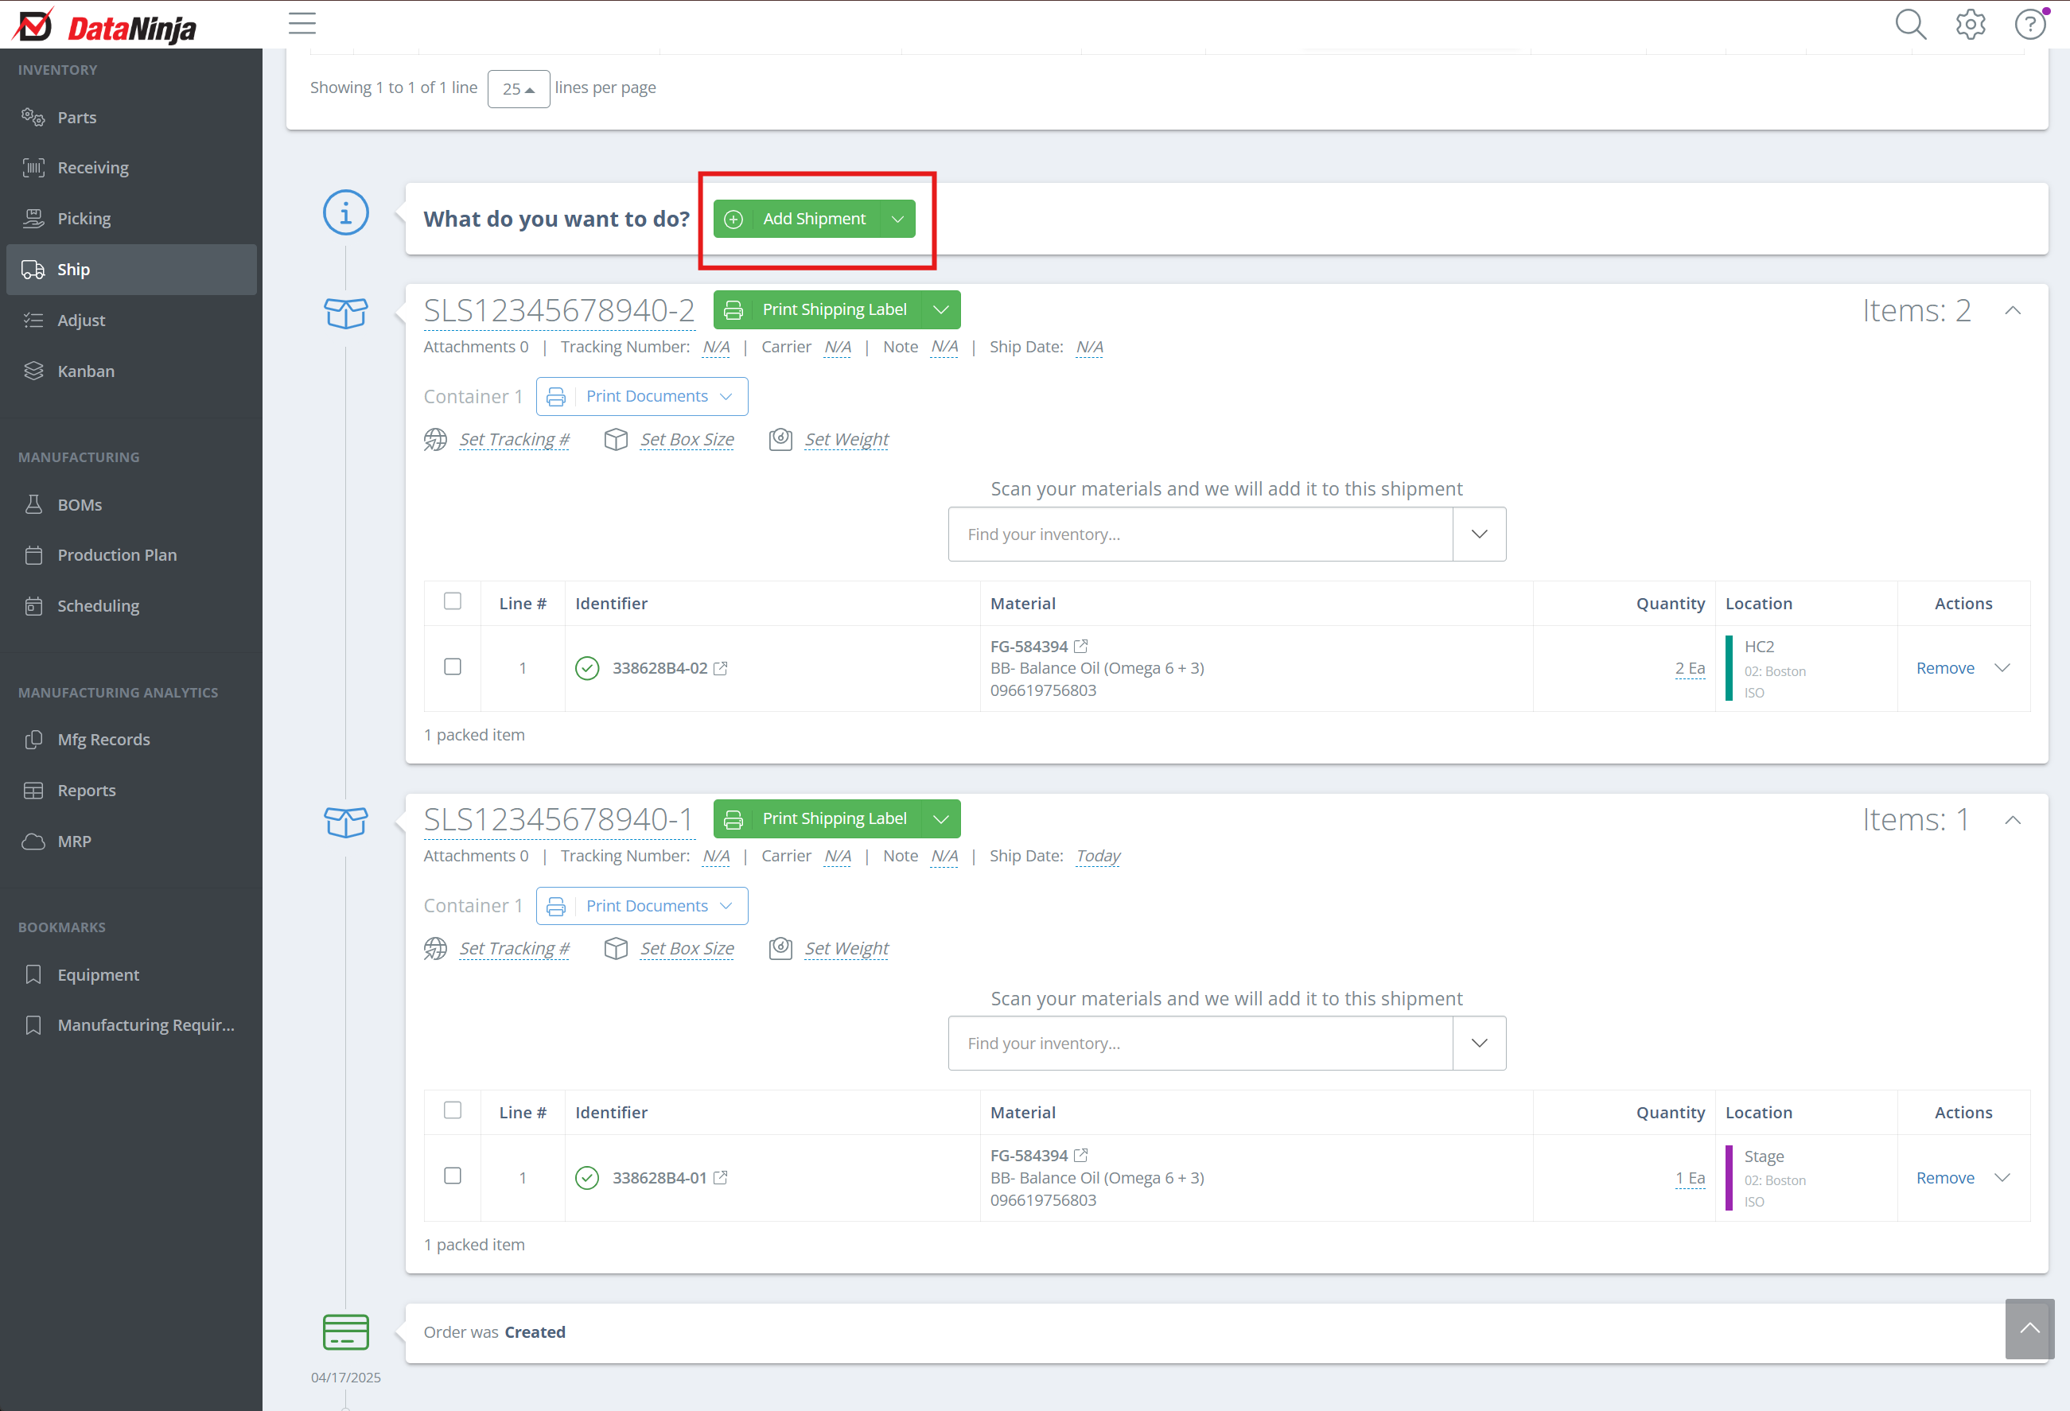Click the blue info circle icon
2070x1411 pixels.
click(345, 213)
